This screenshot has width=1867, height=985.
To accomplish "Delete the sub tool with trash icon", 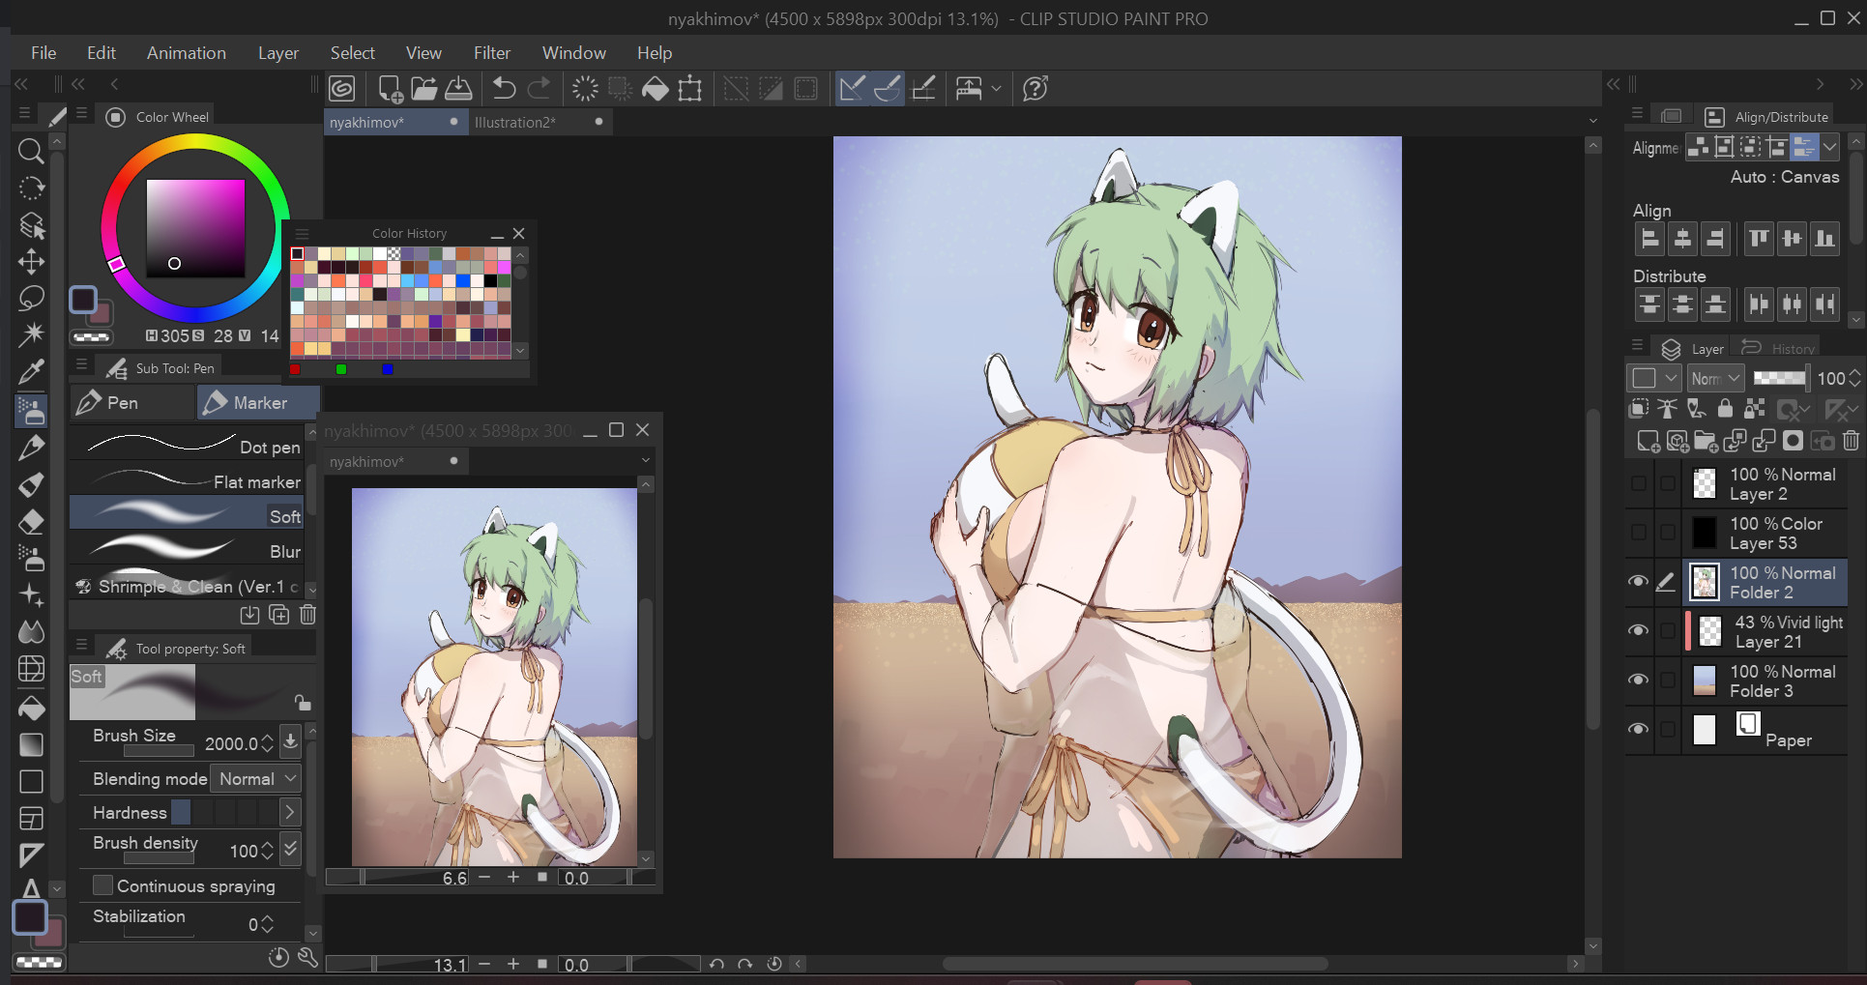I will (307, 615).
